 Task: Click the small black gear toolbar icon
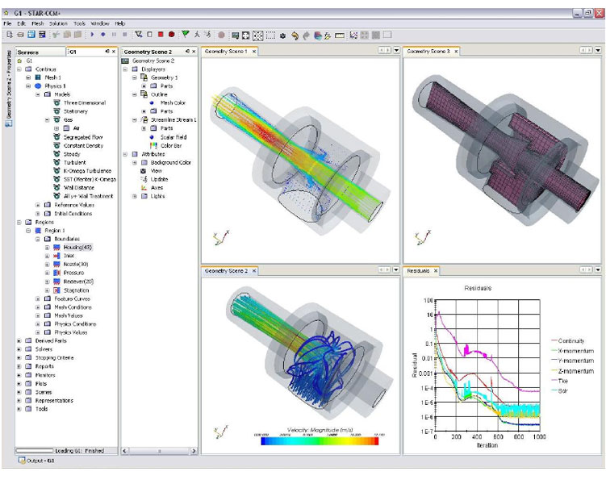[282, 36]
